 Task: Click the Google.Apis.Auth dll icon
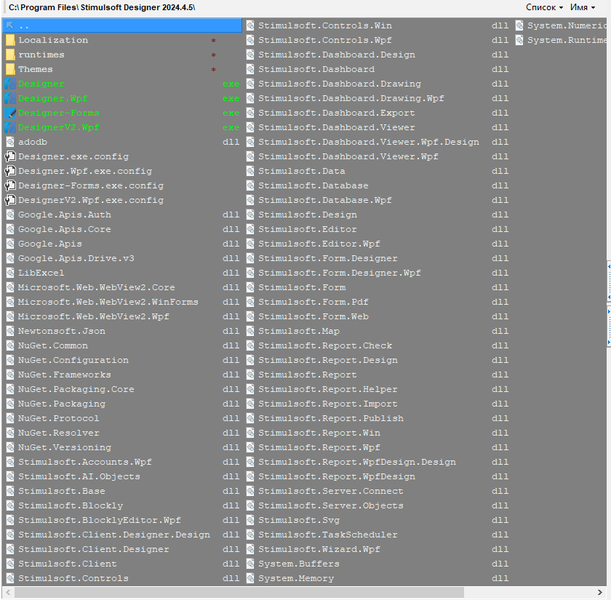pyautogui.click(x=10, y=215)
